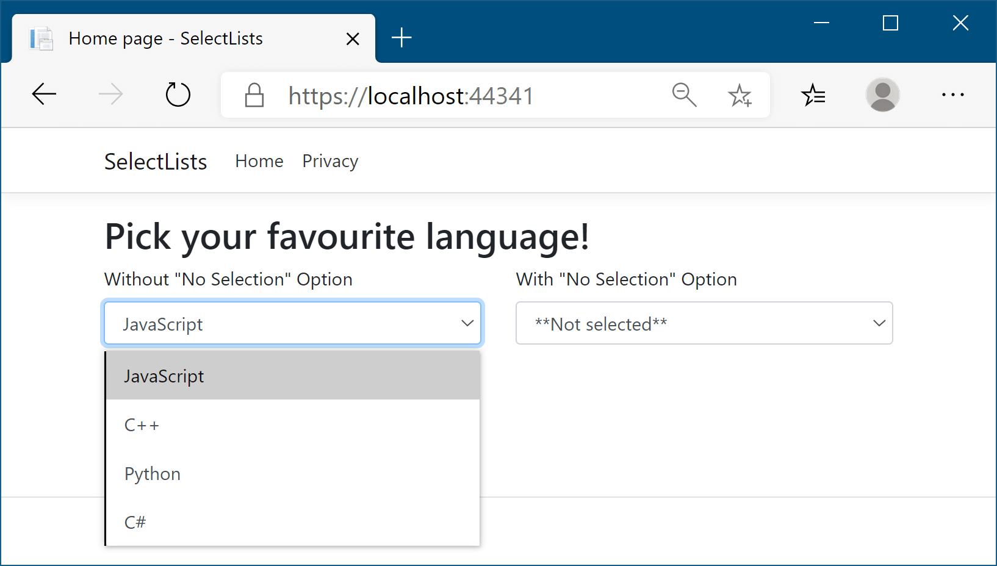
Task: Choose C++ from the dropdown list
Action: [x=293, y=424]
